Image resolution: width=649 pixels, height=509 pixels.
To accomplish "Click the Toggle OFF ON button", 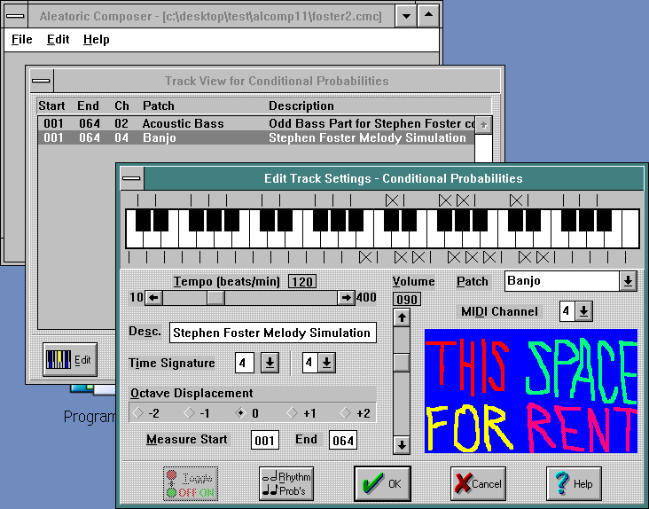I will [190, 483].
